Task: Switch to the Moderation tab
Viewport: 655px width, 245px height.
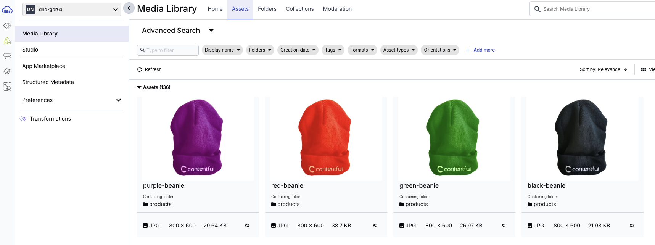Action: coord(337,9)
